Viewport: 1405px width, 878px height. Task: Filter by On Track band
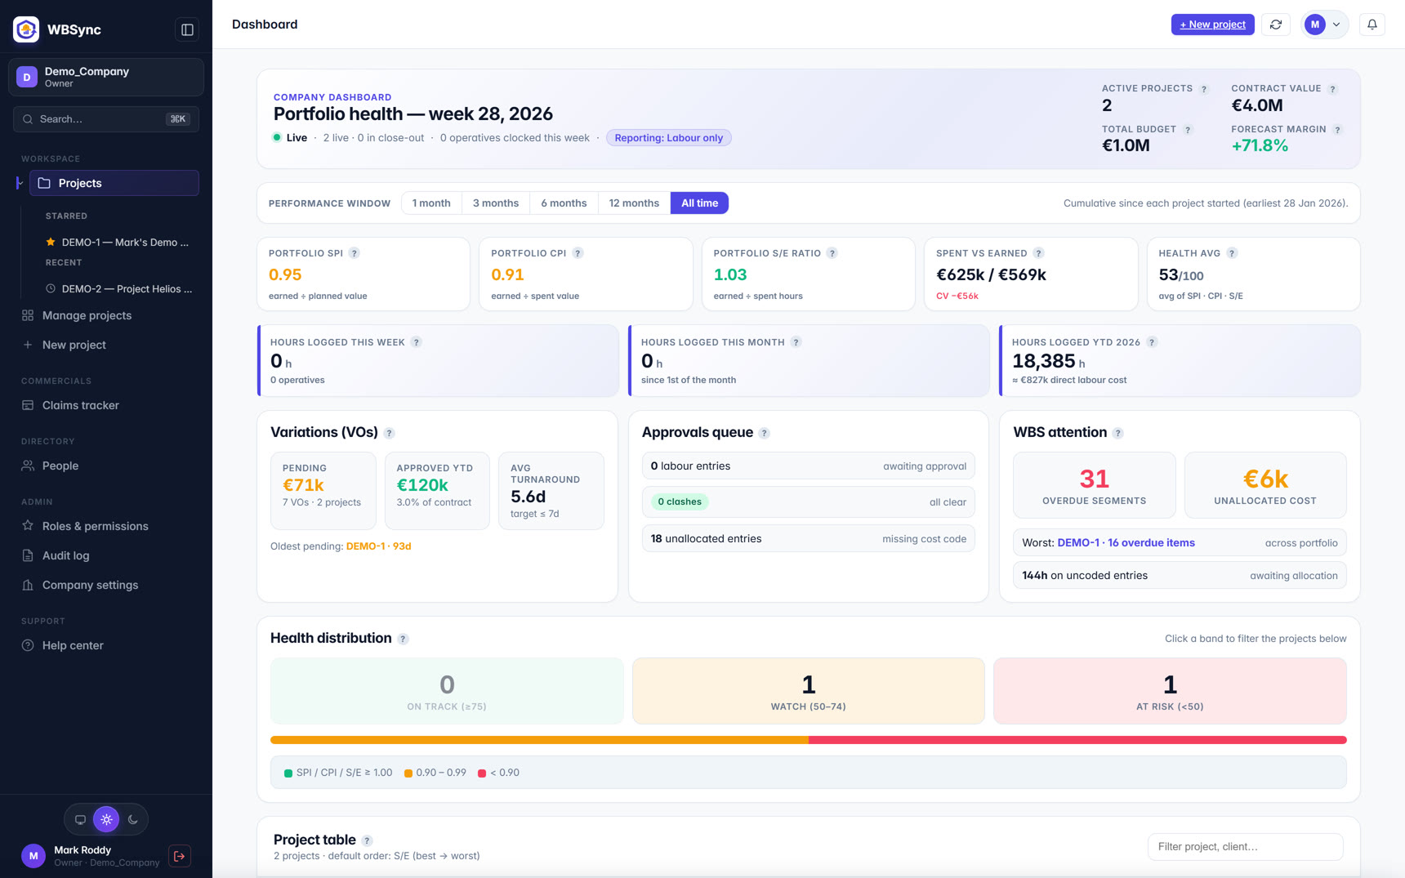[x=447, y=691]
